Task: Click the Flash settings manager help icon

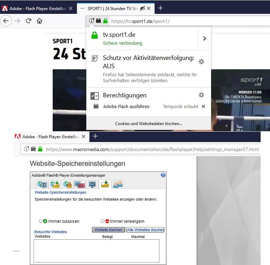Action: (x=163, y=175)
